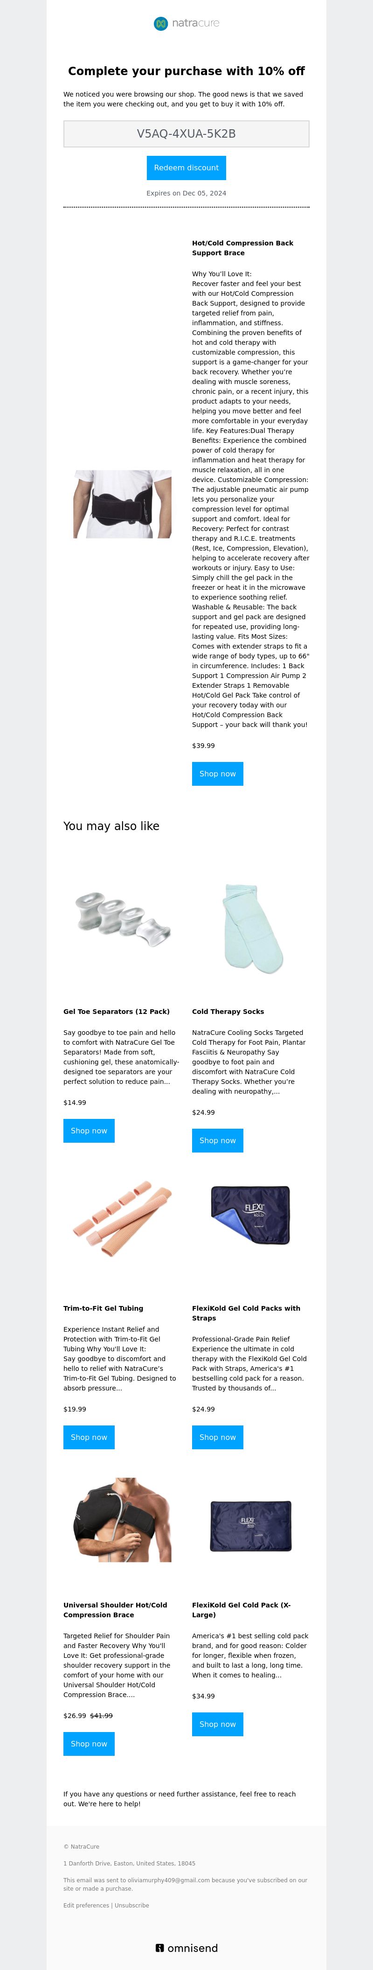Click the Redeem discount button
This screenshot has height=1970, width=373.
[186, 168]
